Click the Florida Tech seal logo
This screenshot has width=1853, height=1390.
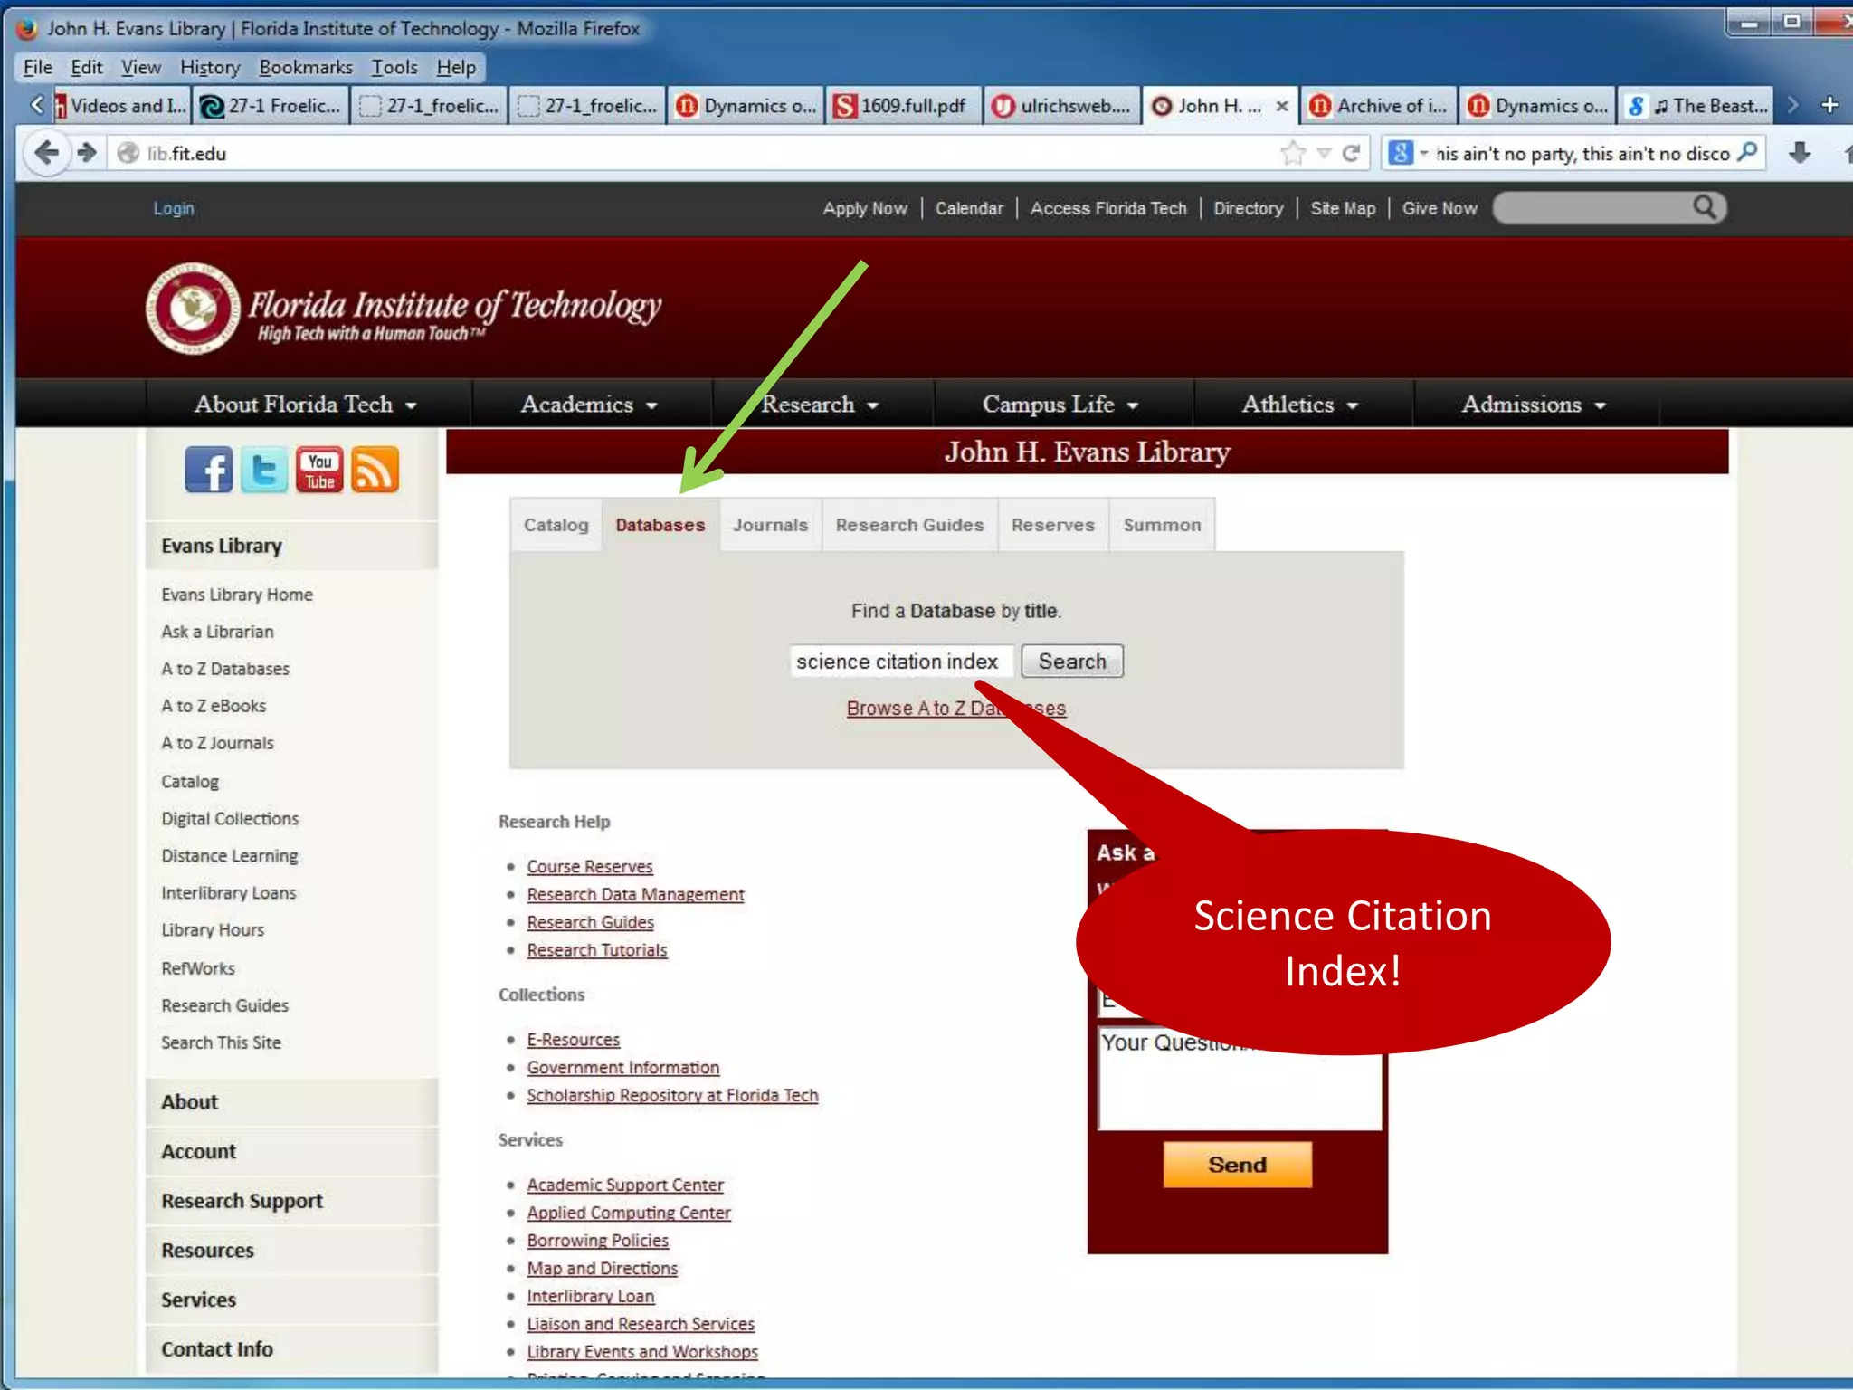coord(193,309)
